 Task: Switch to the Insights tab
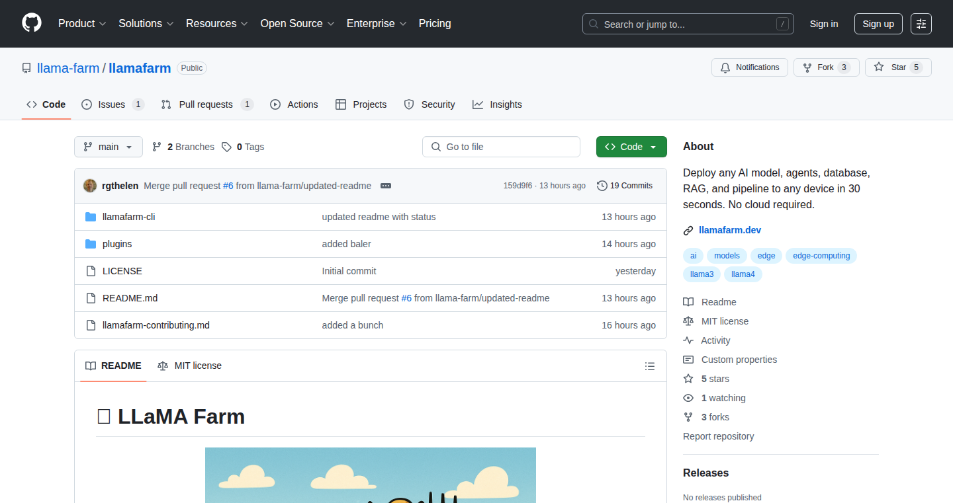pos(497,104)
